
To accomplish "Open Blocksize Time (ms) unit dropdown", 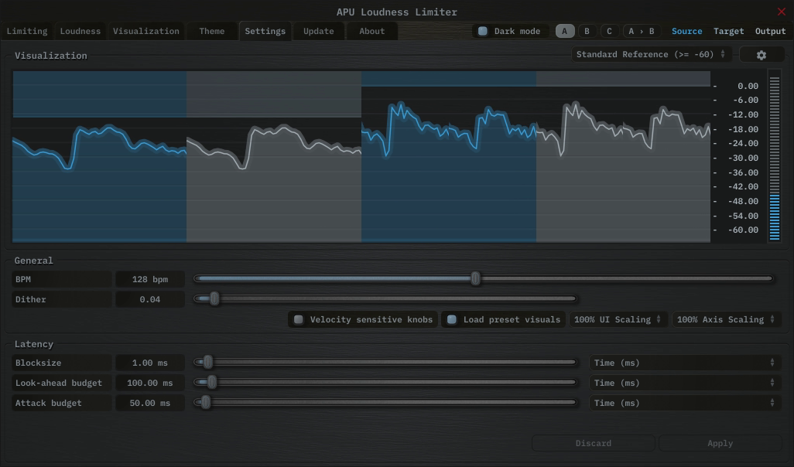I will click(684, 363).
